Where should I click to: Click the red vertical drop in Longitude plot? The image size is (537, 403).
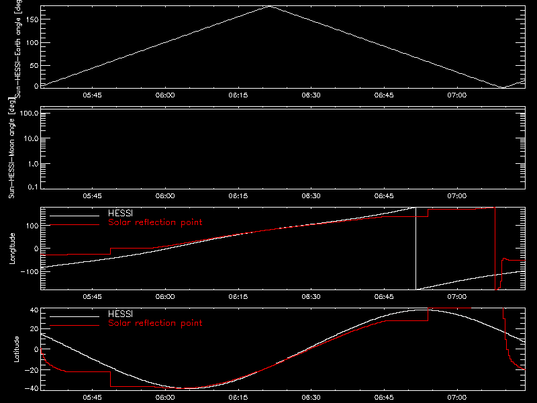(x=495, y=249)
